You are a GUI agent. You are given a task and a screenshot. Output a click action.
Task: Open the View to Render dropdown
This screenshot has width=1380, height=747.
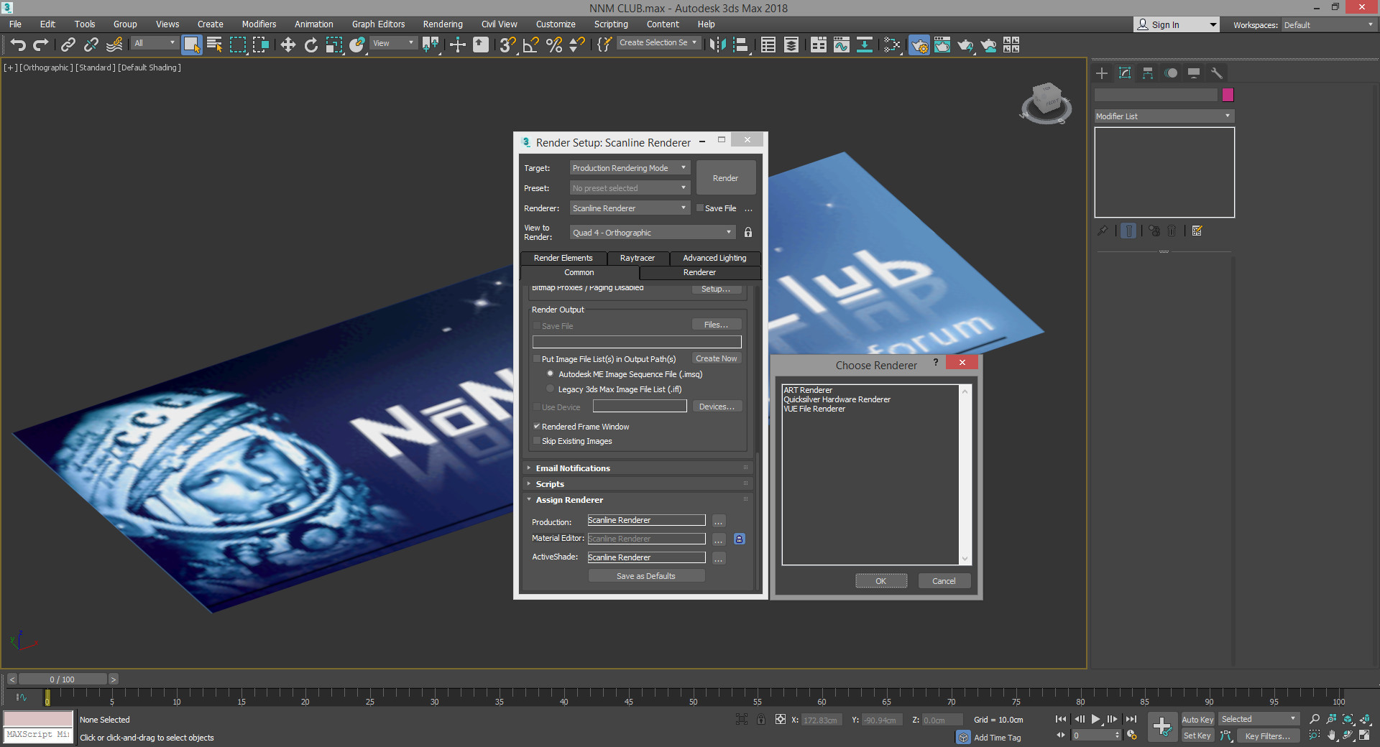point(653,232)
